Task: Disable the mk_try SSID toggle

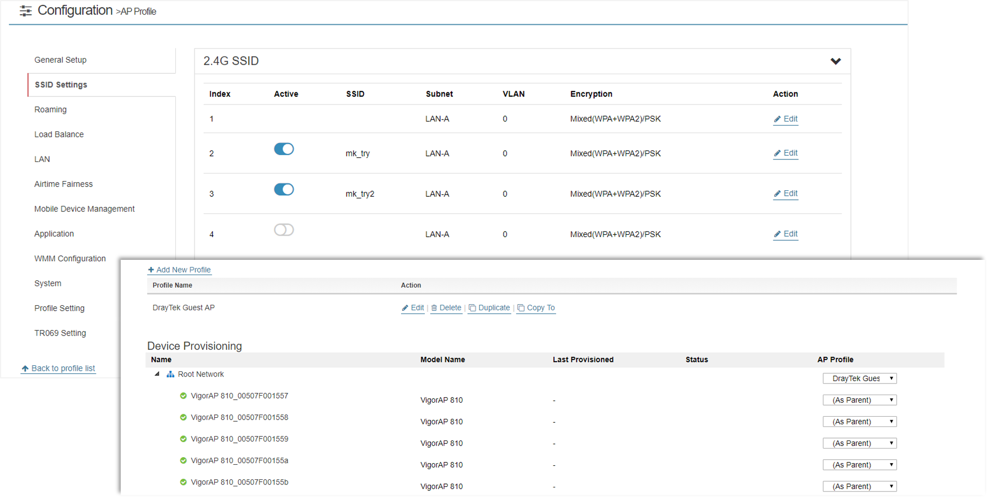Action: (x=284, y=149)
